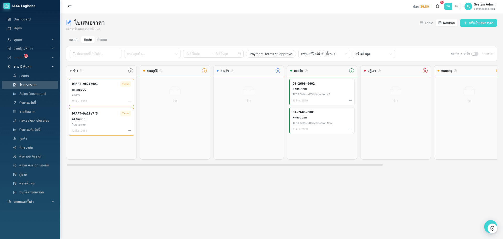503x239 pixels.
Task: Open ปฏิทิน calendar in sidebar
Action: pos(30,28)
